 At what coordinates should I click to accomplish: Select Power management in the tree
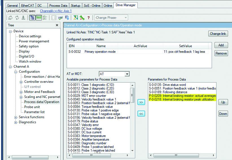tap(34, 41)
